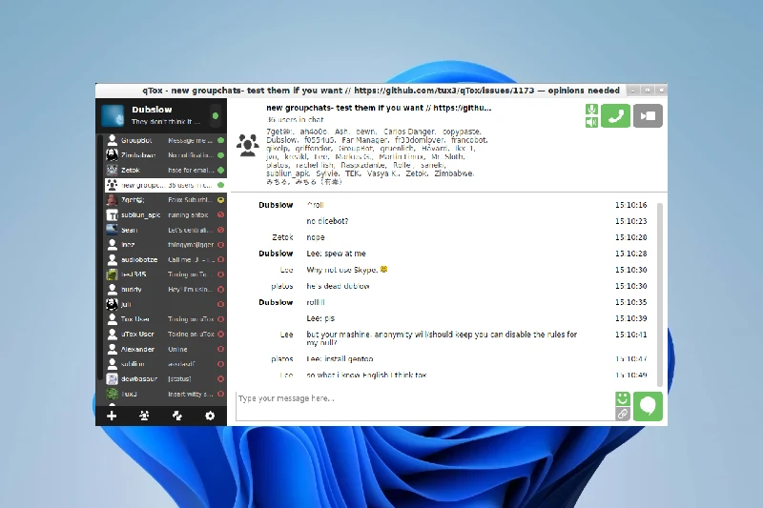Click sender name platos beside "he's dead"
This screenshot has width=763, height=508.
[281, 286]
